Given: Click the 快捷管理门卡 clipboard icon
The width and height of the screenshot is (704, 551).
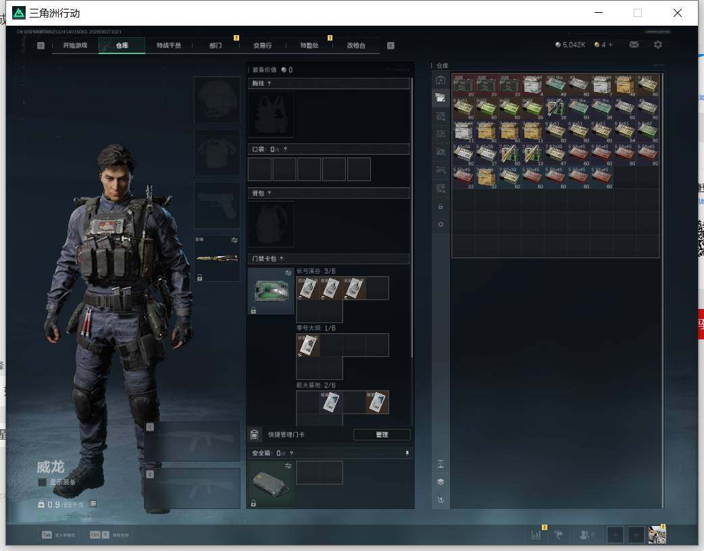Looking at the screenshot, I should (254, 435).
